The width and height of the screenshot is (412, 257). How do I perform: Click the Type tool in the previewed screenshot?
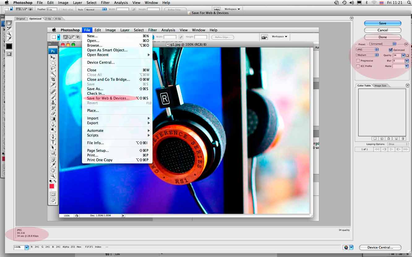point(53,142)
